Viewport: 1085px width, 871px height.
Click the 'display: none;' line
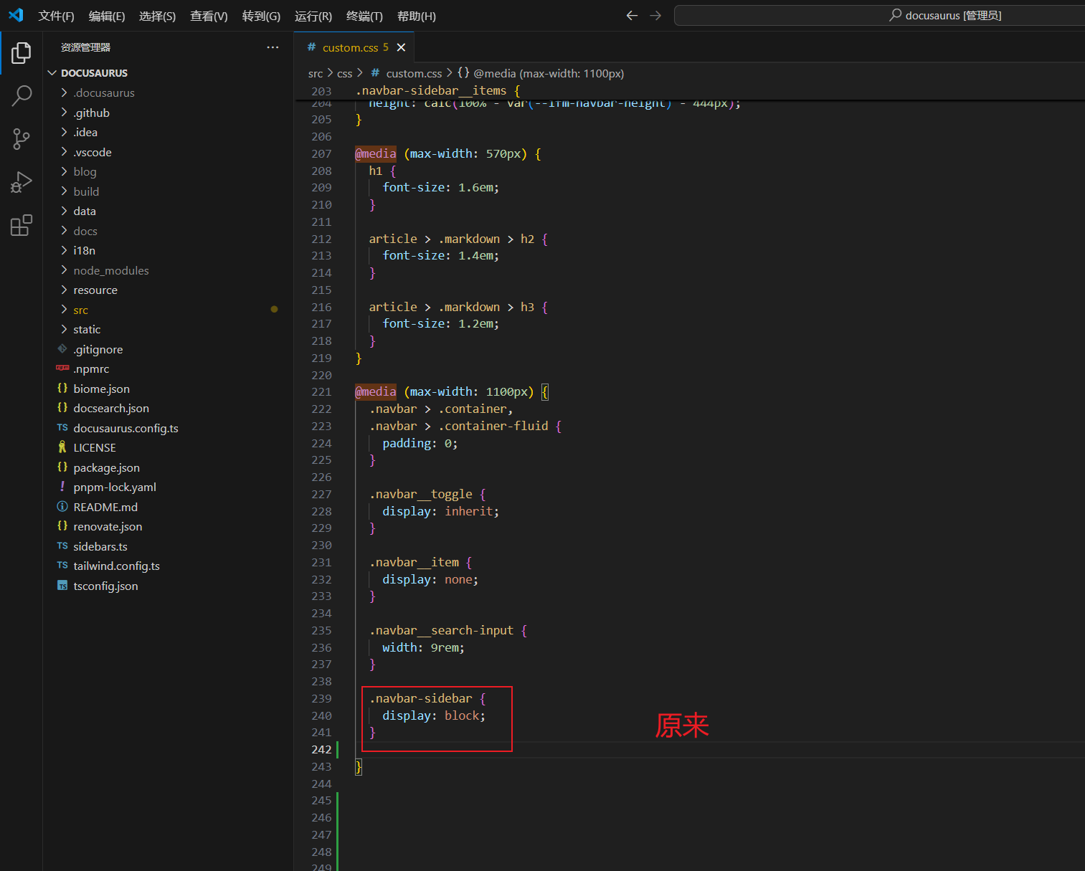pos(430,579)
